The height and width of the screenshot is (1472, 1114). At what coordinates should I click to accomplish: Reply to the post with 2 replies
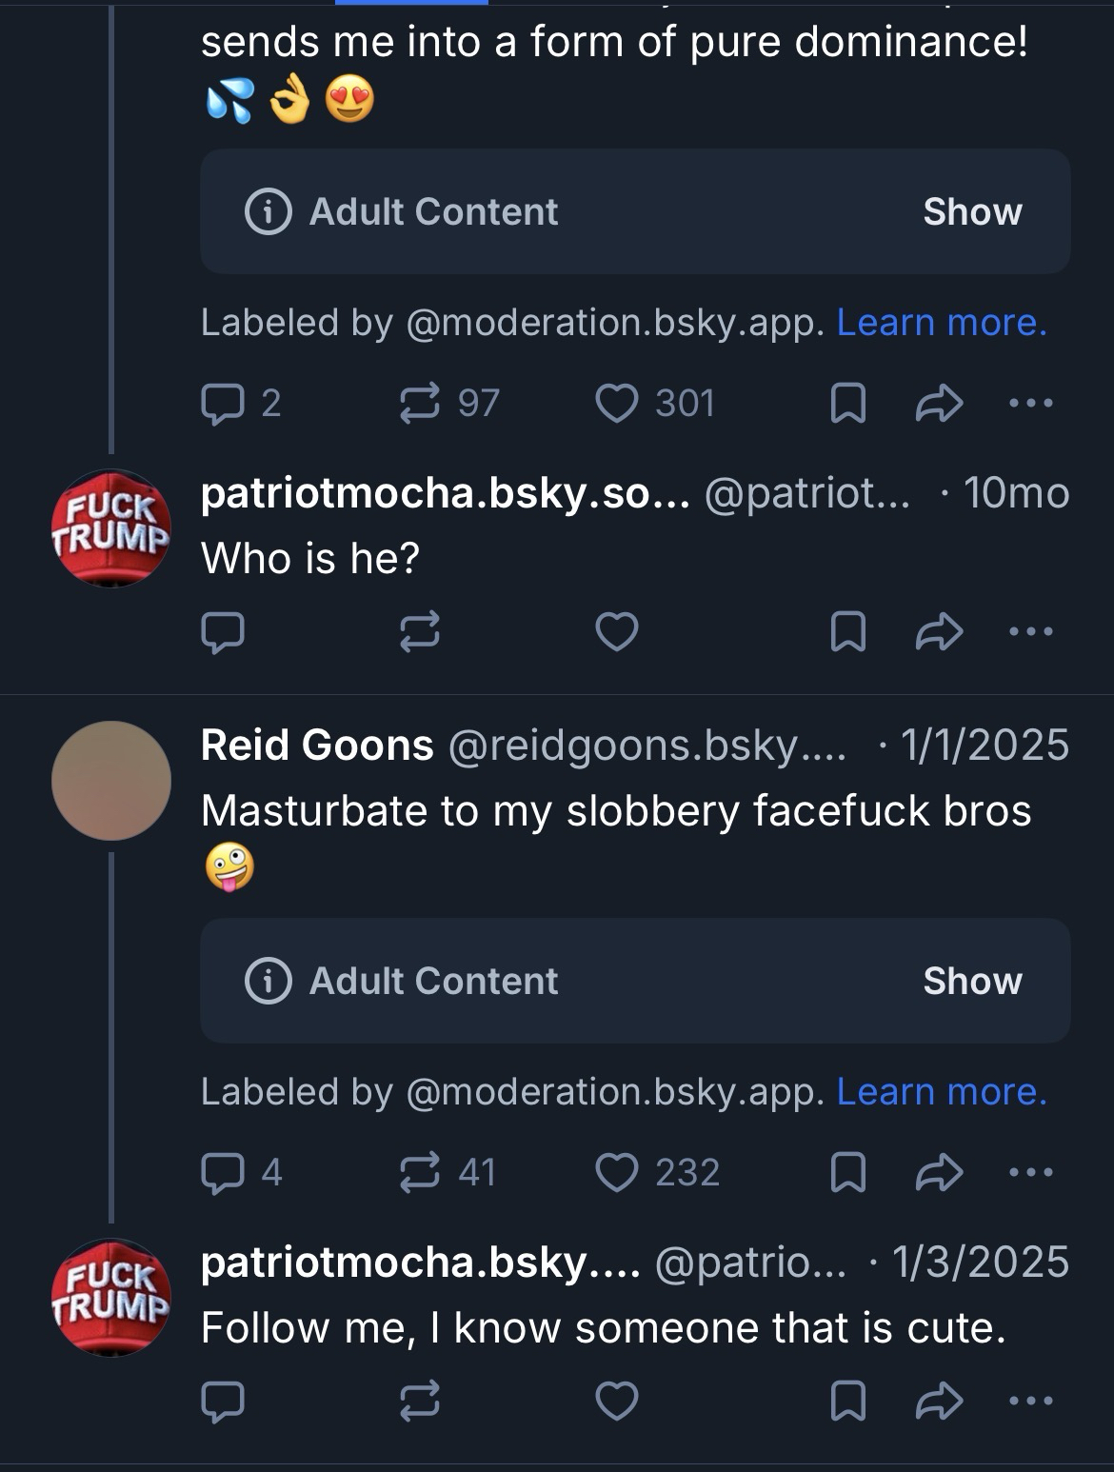[x=222, y=403]
